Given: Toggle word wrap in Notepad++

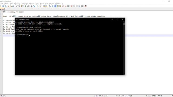Looking at the screenshot, I should (50, 6).
